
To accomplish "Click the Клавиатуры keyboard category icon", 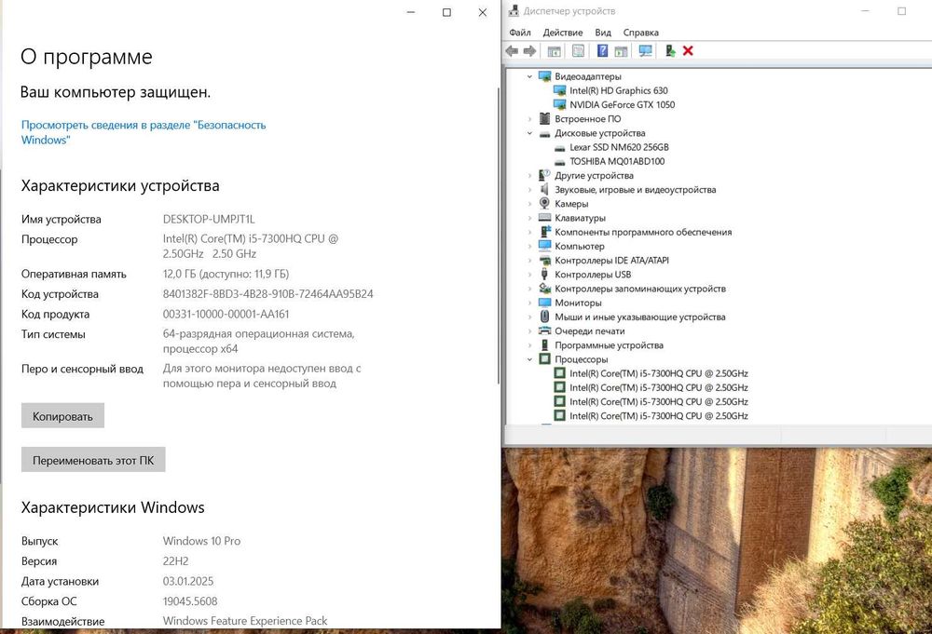I will pos(544,217).
